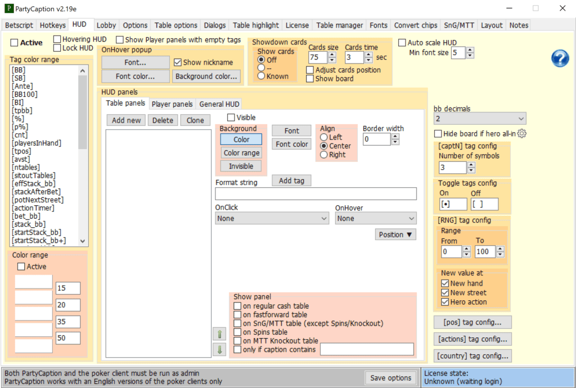
Task: Decrease Cards time with the down arrow
Action: (x=368, y=60)
